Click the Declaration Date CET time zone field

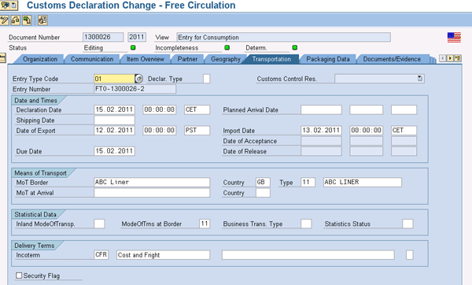tap(197, 109)
